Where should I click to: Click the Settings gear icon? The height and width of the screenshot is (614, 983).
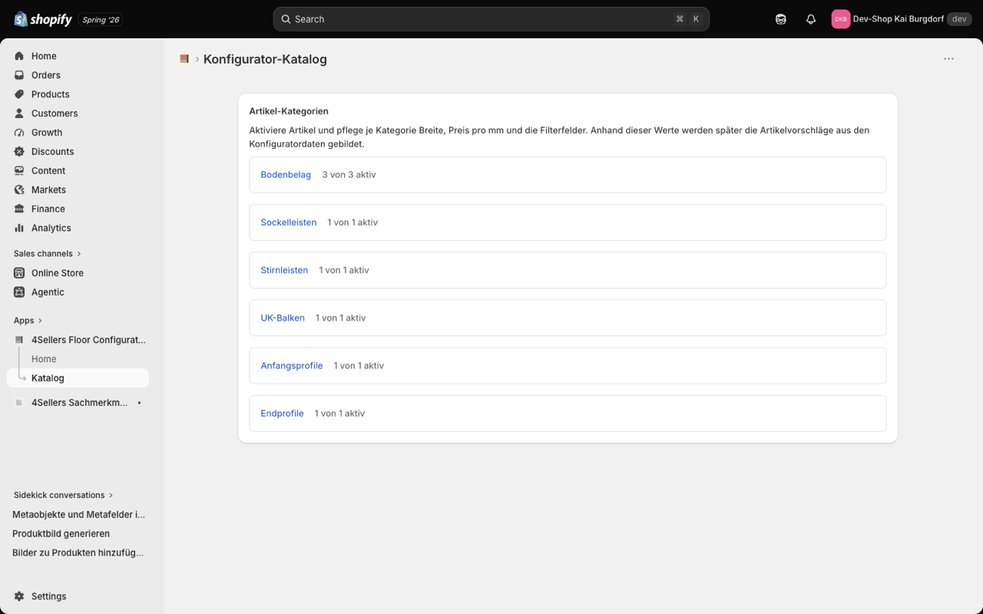tap(19, 596)
